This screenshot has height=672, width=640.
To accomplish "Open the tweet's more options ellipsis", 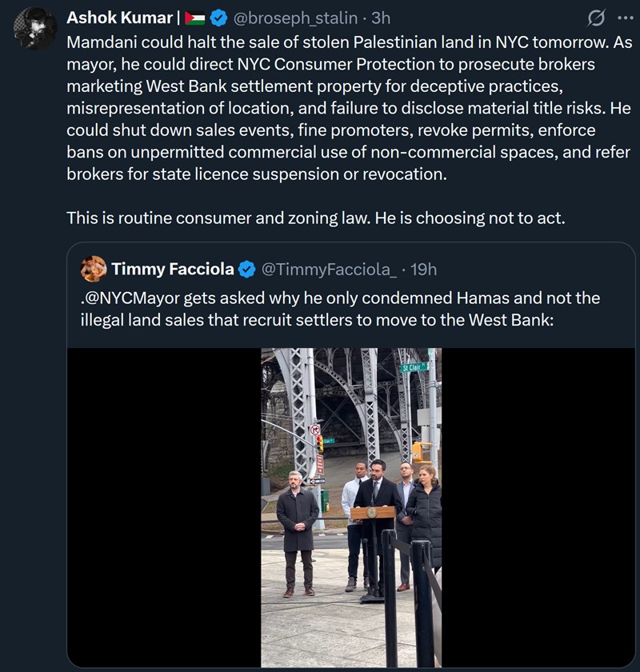I will coord(625,18).
